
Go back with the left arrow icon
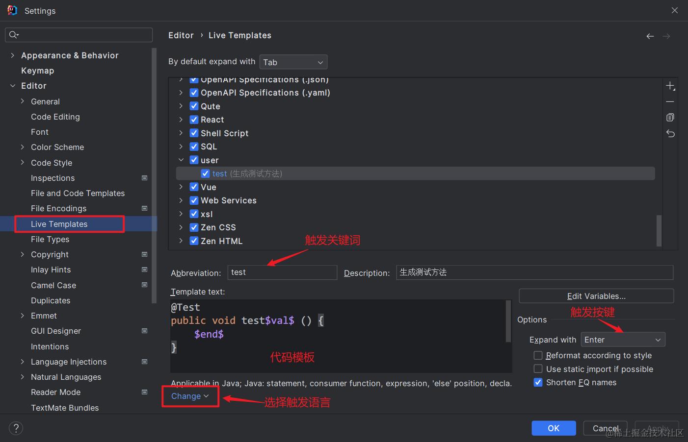tap(650, 36)
